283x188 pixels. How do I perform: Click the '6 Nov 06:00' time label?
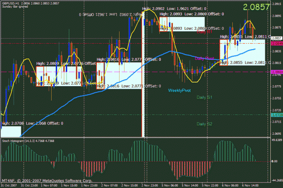[230, 185]
